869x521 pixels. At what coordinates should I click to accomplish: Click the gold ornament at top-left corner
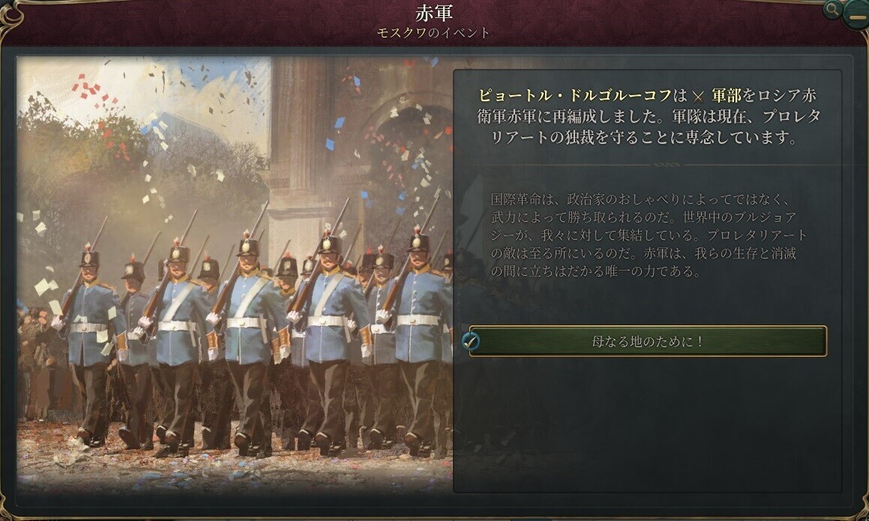click(11, 14)
